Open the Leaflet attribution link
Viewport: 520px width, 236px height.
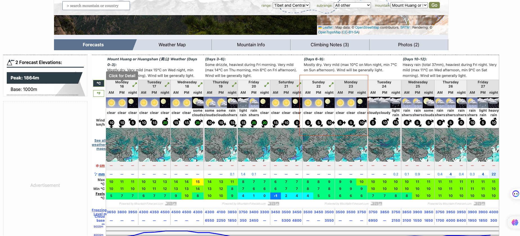(x=327, y=28)
